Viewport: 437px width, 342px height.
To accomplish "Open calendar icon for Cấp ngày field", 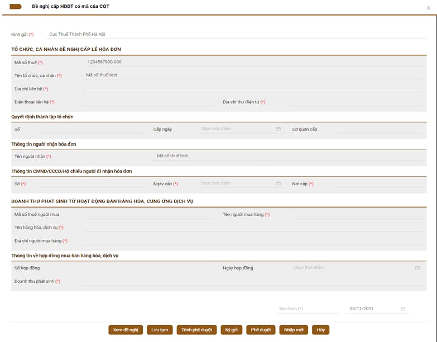I will click(x=278, y=129).
